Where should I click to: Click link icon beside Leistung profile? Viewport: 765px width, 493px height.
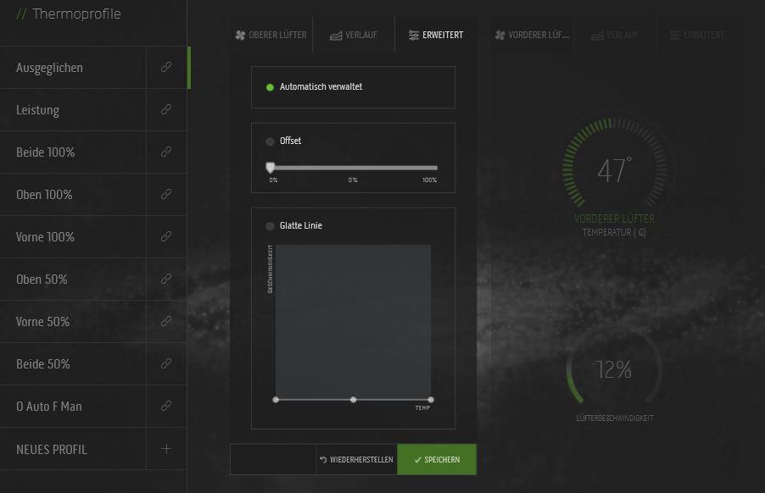pos(166,110)
